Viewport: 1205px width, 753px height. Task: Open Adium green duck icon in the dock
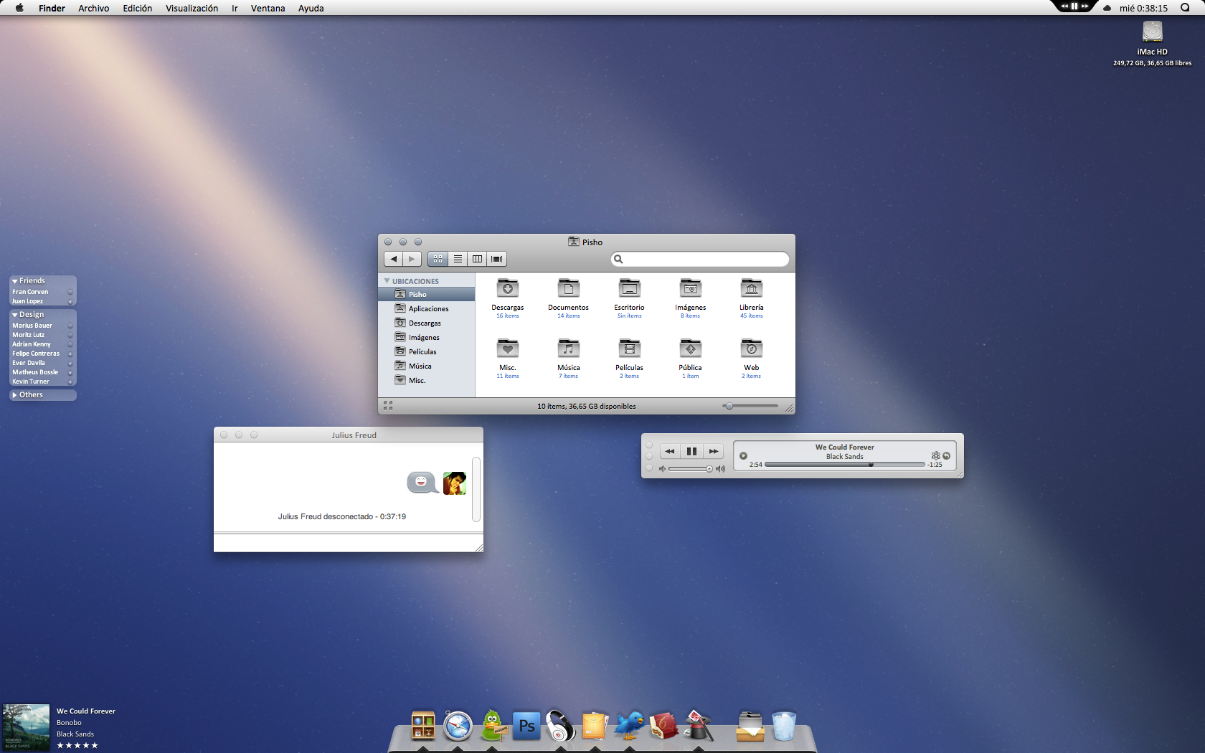pos(493,725)
